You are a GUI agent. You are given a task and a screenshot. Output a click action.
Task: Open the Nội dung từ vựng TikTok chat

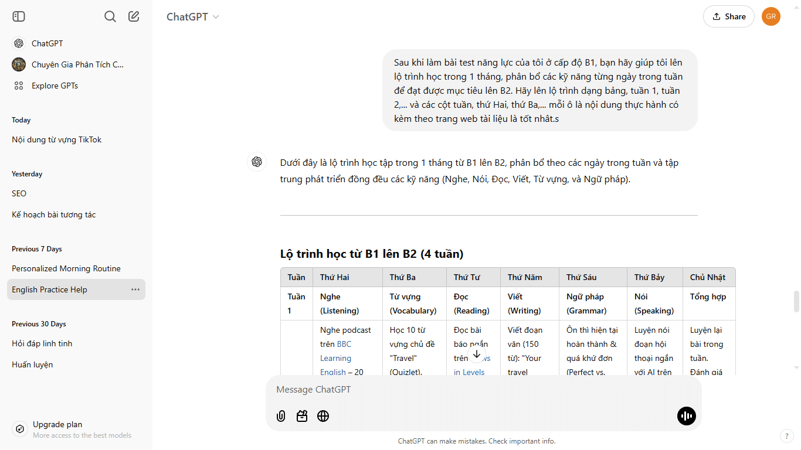coord(57,139)
